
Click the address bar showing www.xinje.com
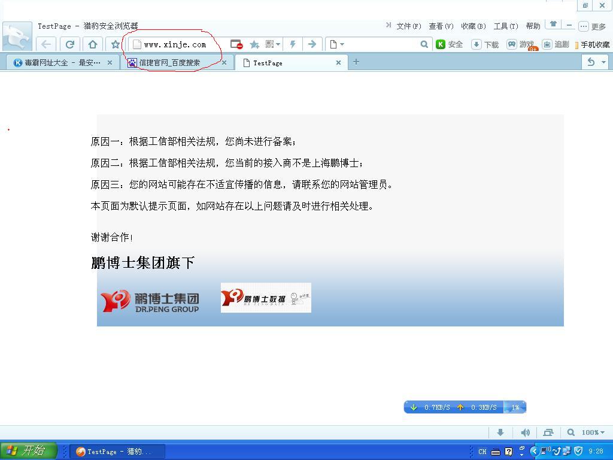180,44
